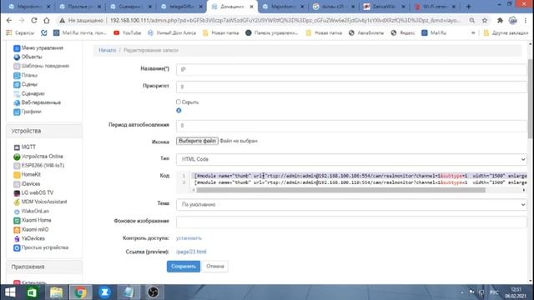Click the Выберите файл button

coord(197,141)
